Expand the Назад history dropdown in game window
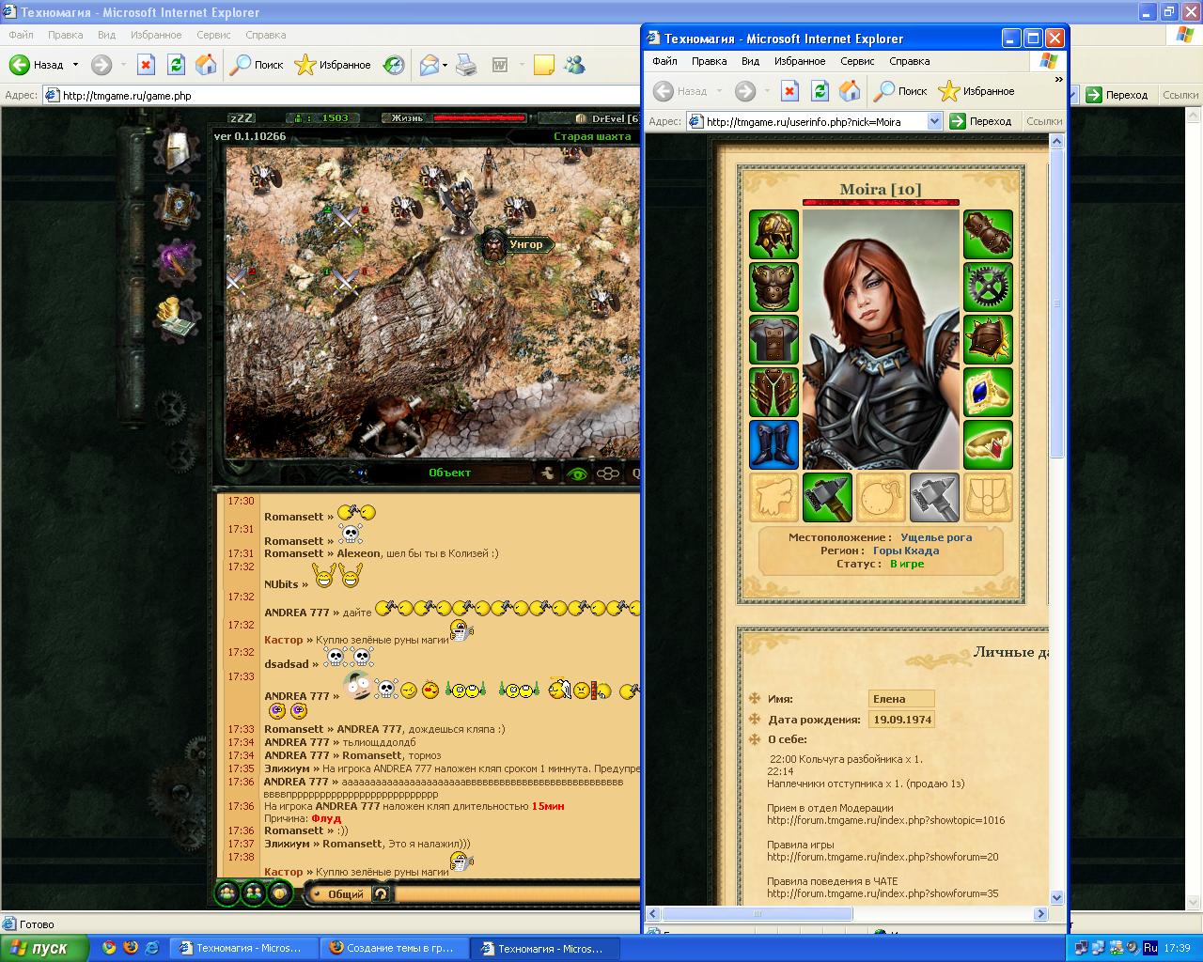The image size is (1203, 962). coord(75,65)
